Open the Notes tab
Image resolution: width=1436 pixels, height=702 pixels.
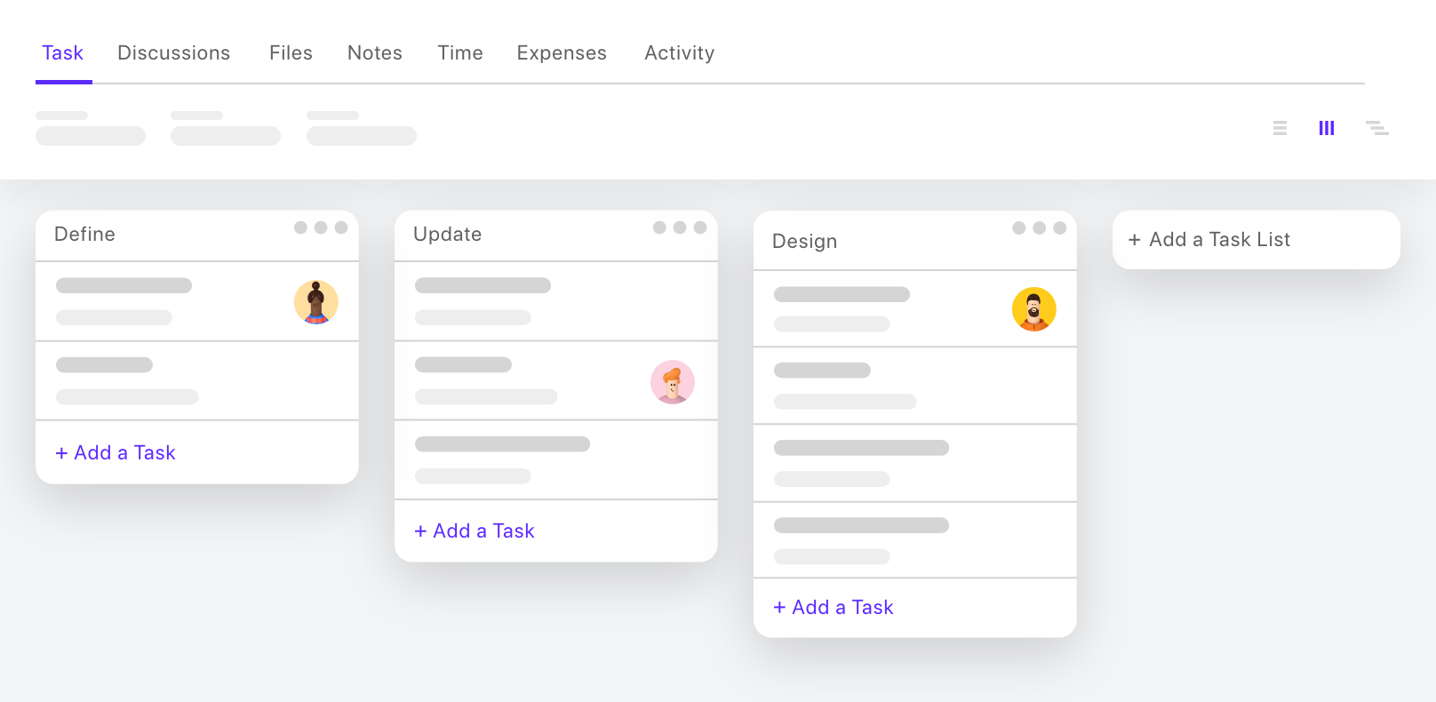pyautogui.click(x=375, y=53)
